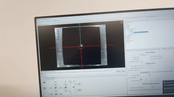Click the camera icon beside selected tree node
Screen dimensions: 174x97
tap(132, 33)
